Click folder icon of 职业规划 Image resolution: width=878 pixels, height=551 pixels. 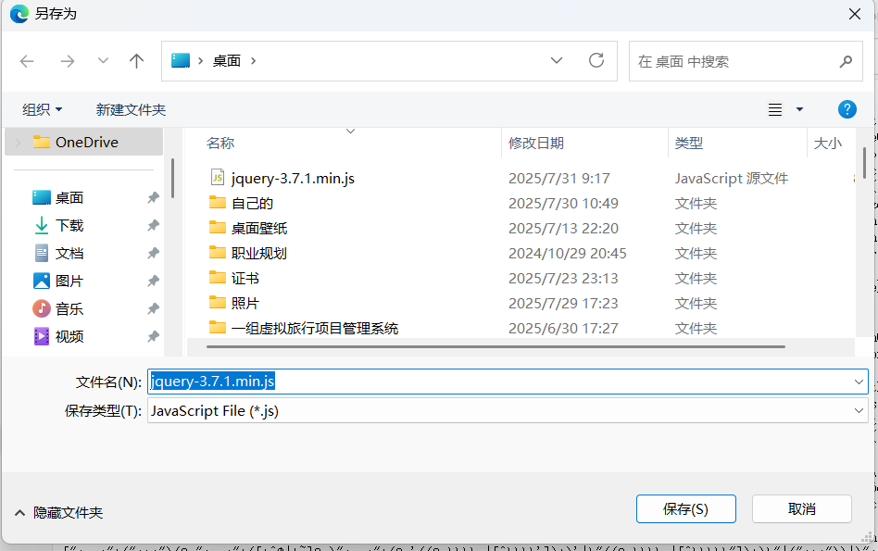pos(218,252)
